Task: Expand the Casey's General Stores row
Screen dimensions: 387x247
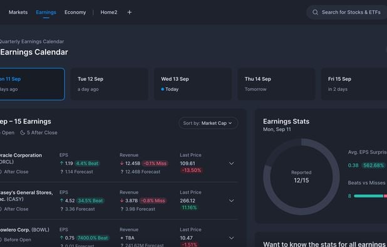Action: pos(231,201)
